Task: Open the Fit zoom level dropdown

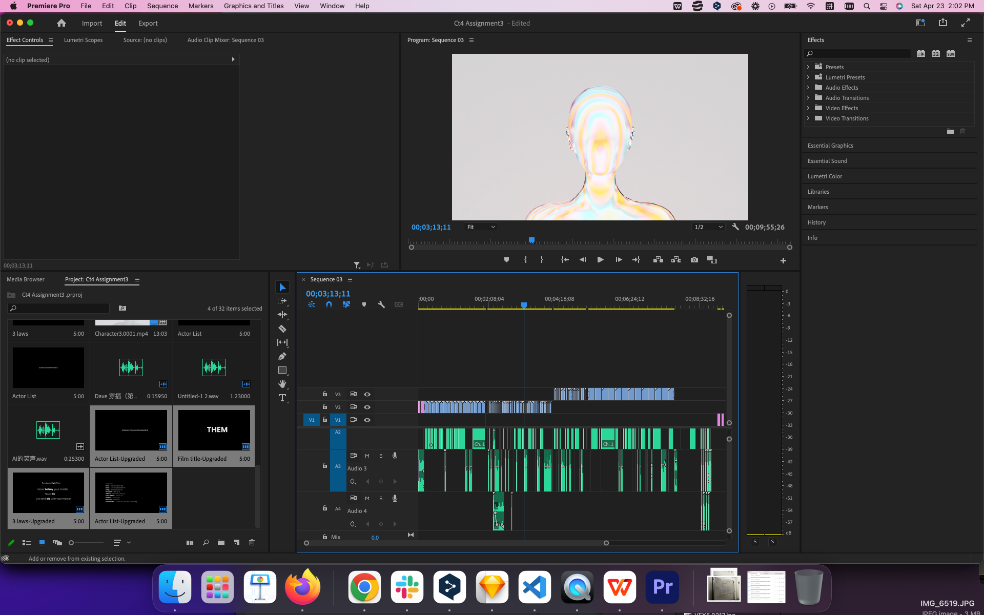Action: [x=480, y=227]
